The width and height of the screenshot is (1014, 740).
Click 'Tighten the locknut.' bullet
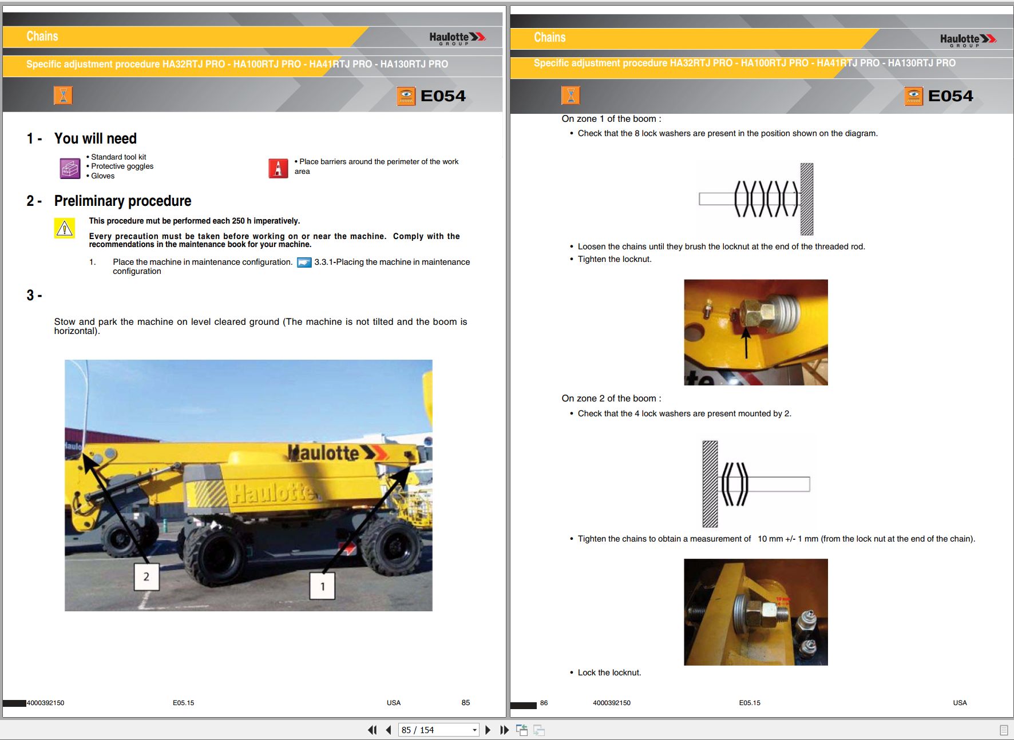pos(615,259)
